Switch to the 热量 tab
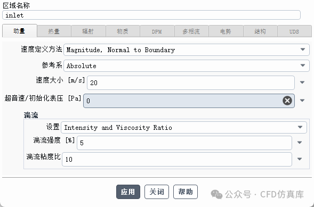Viewport: 314px width, 207px height. [x=54, y=31]
